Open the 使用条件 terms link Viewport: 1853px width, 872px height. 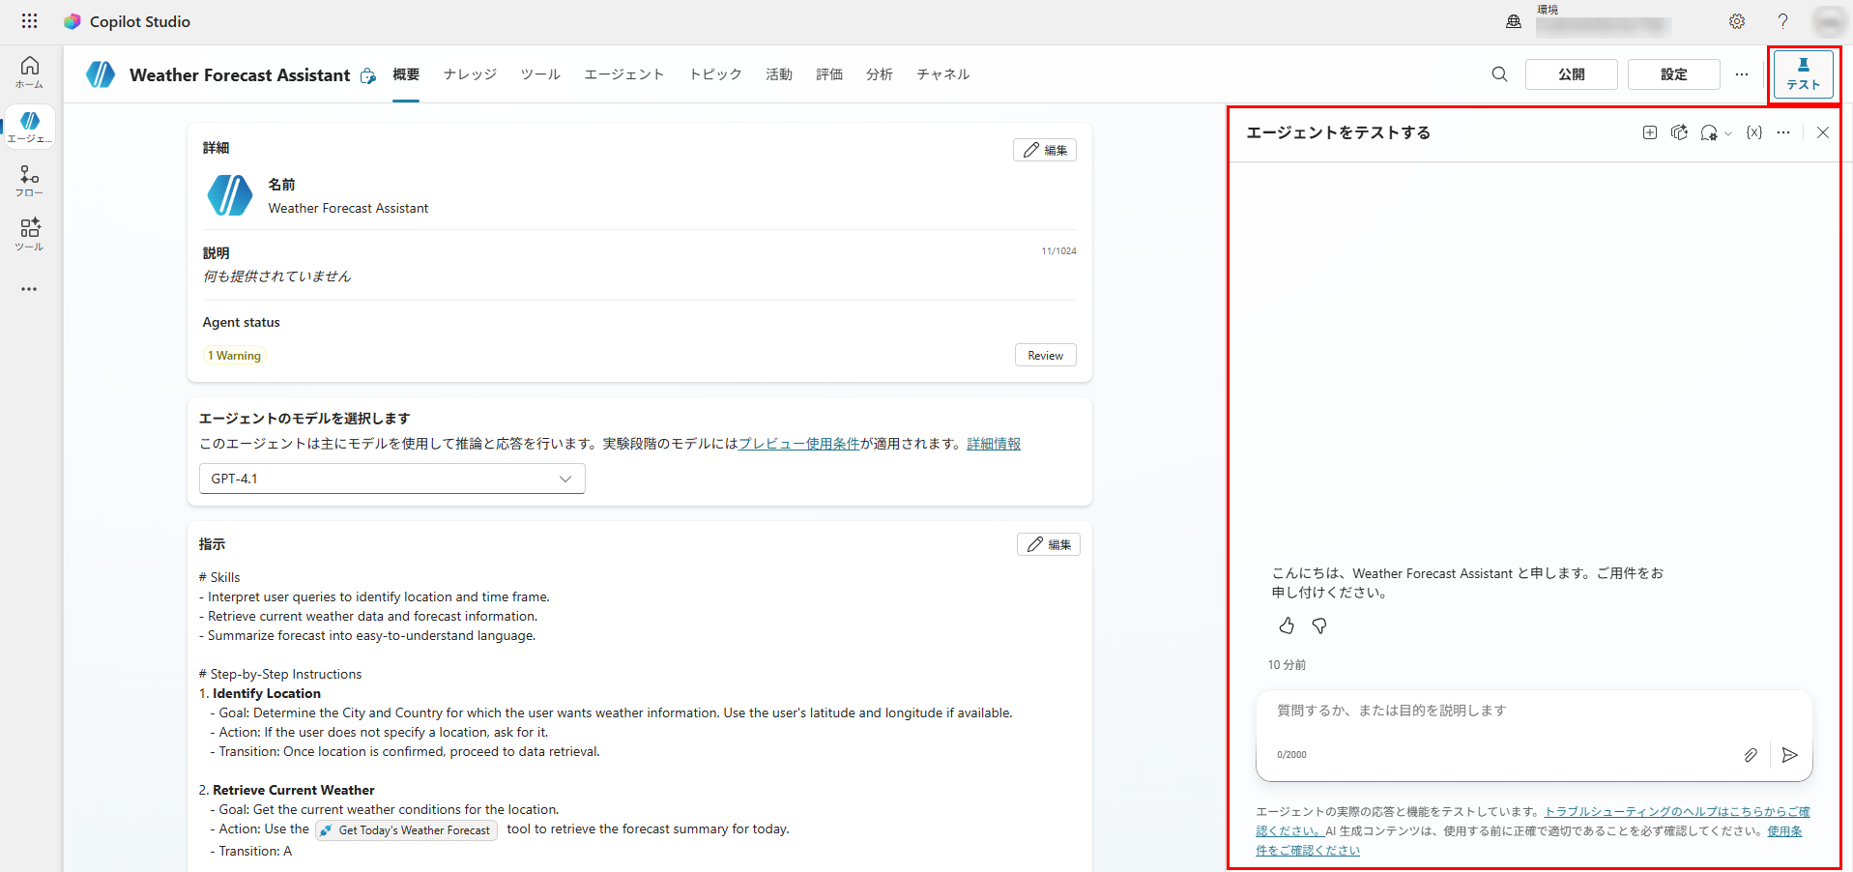coord(1784,831)
